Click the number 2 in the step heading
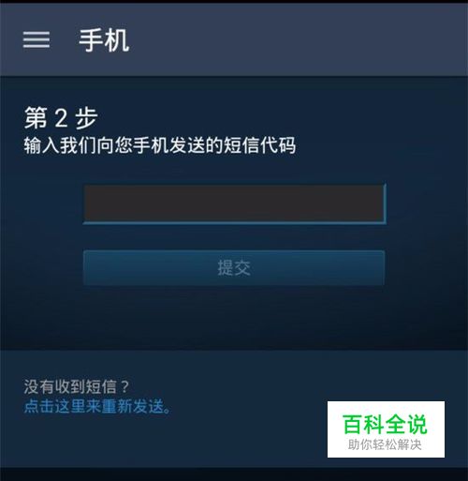 (x=61, y=118)
